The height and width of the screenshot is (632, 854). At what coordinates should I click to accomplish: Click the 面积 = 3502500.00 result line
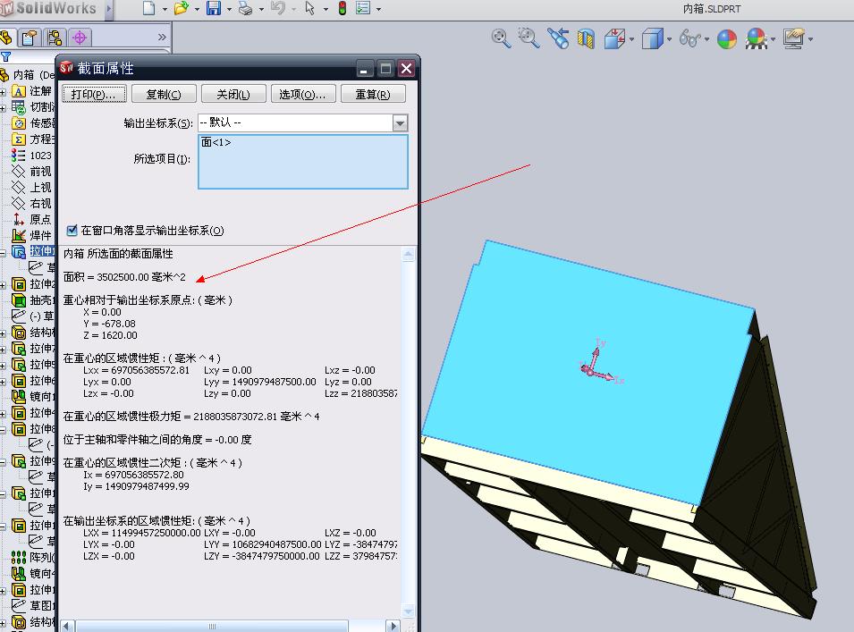point(124,277)
